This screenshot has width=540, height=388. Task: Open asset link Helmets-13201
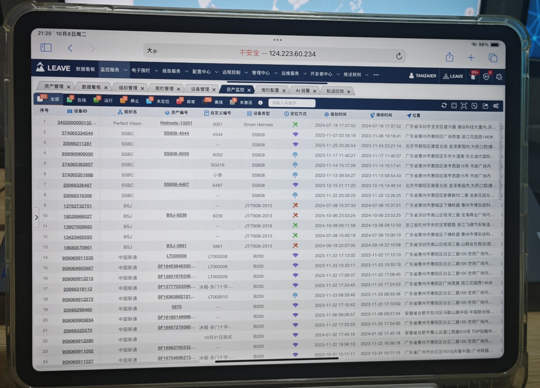tap(176, 123)
